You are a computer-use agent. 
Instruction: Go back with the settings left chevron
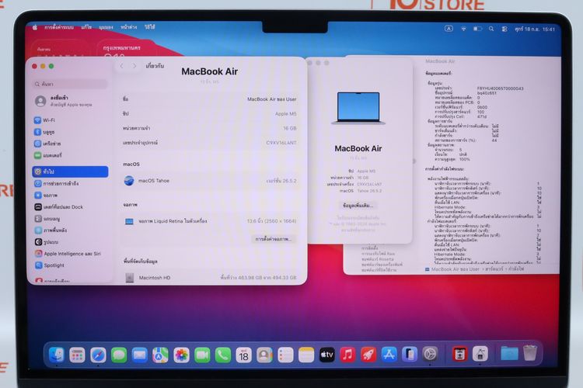121,66
